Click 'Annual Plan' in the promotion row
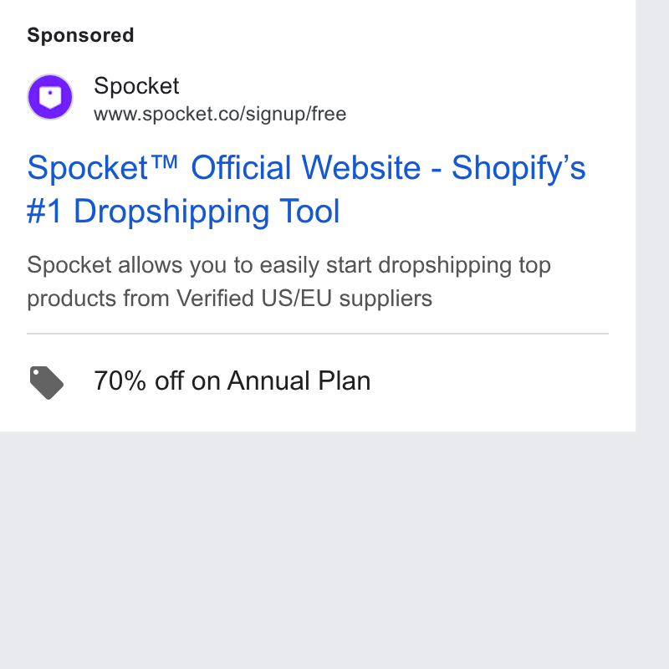The height and width of the screenshot is (669, 669). pos(299,380)
